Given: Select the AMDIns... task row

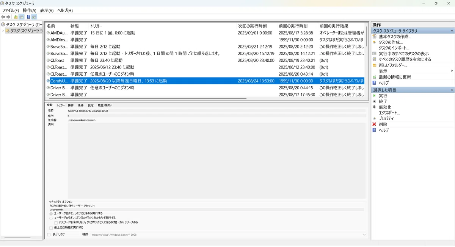Looking at the screenshot, I should [205, 40].
